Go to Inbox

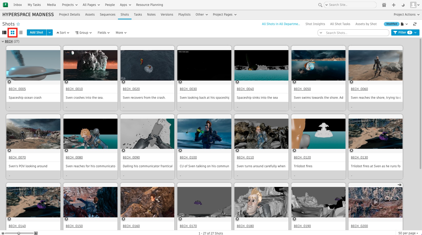click(18, 5)
